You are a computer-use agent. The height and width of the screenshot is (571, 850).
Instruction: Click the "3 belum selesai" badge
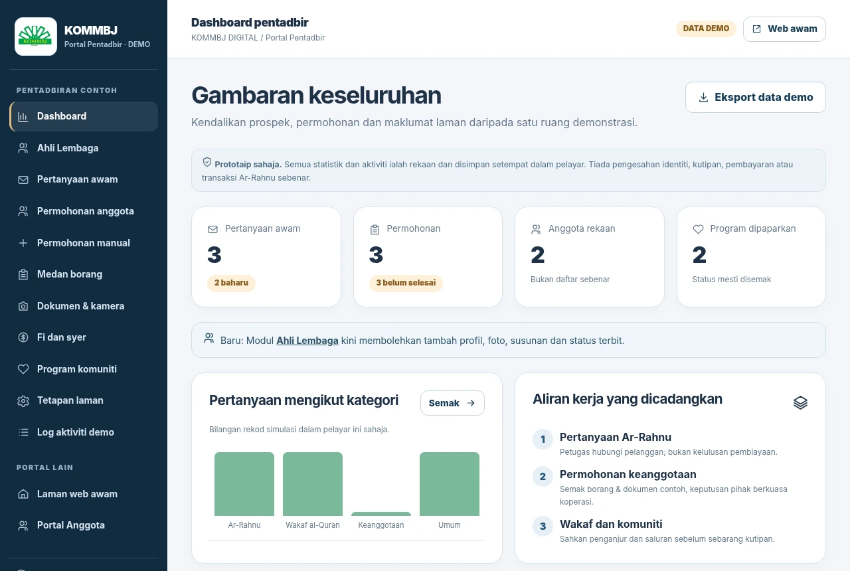tap(406, 283)
